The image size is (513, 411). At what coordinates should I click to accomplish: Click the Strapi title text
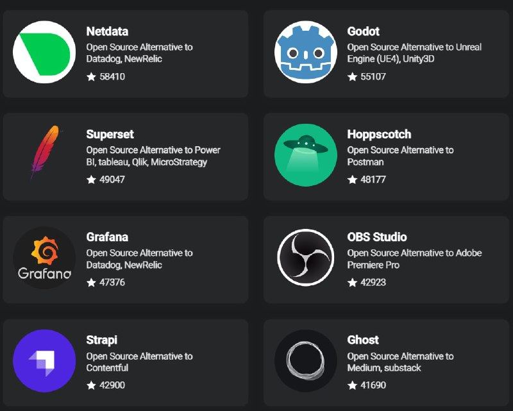pos(102,340)
